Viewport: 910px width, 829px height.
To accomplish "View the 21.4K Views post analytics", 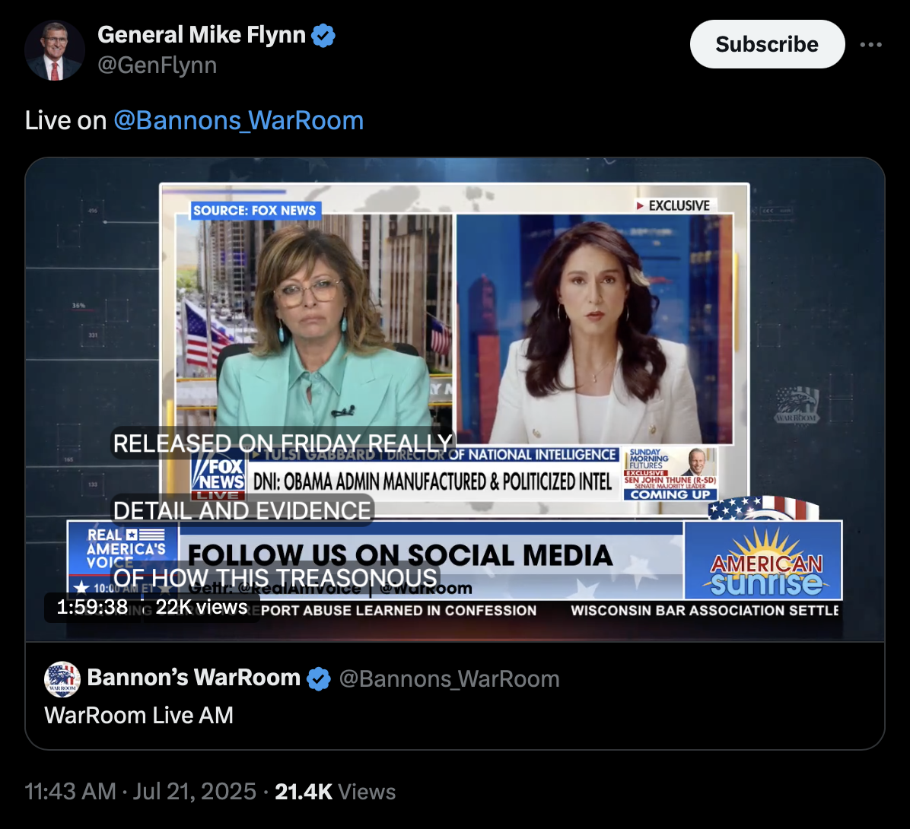I will tap(335, 791).
